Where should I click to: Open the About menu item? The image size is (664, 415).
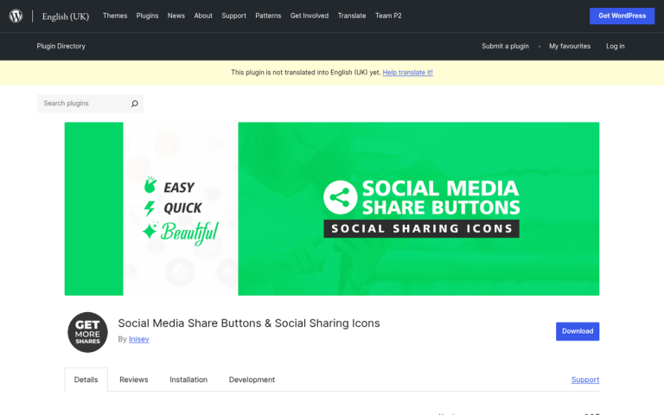point(203,16)
